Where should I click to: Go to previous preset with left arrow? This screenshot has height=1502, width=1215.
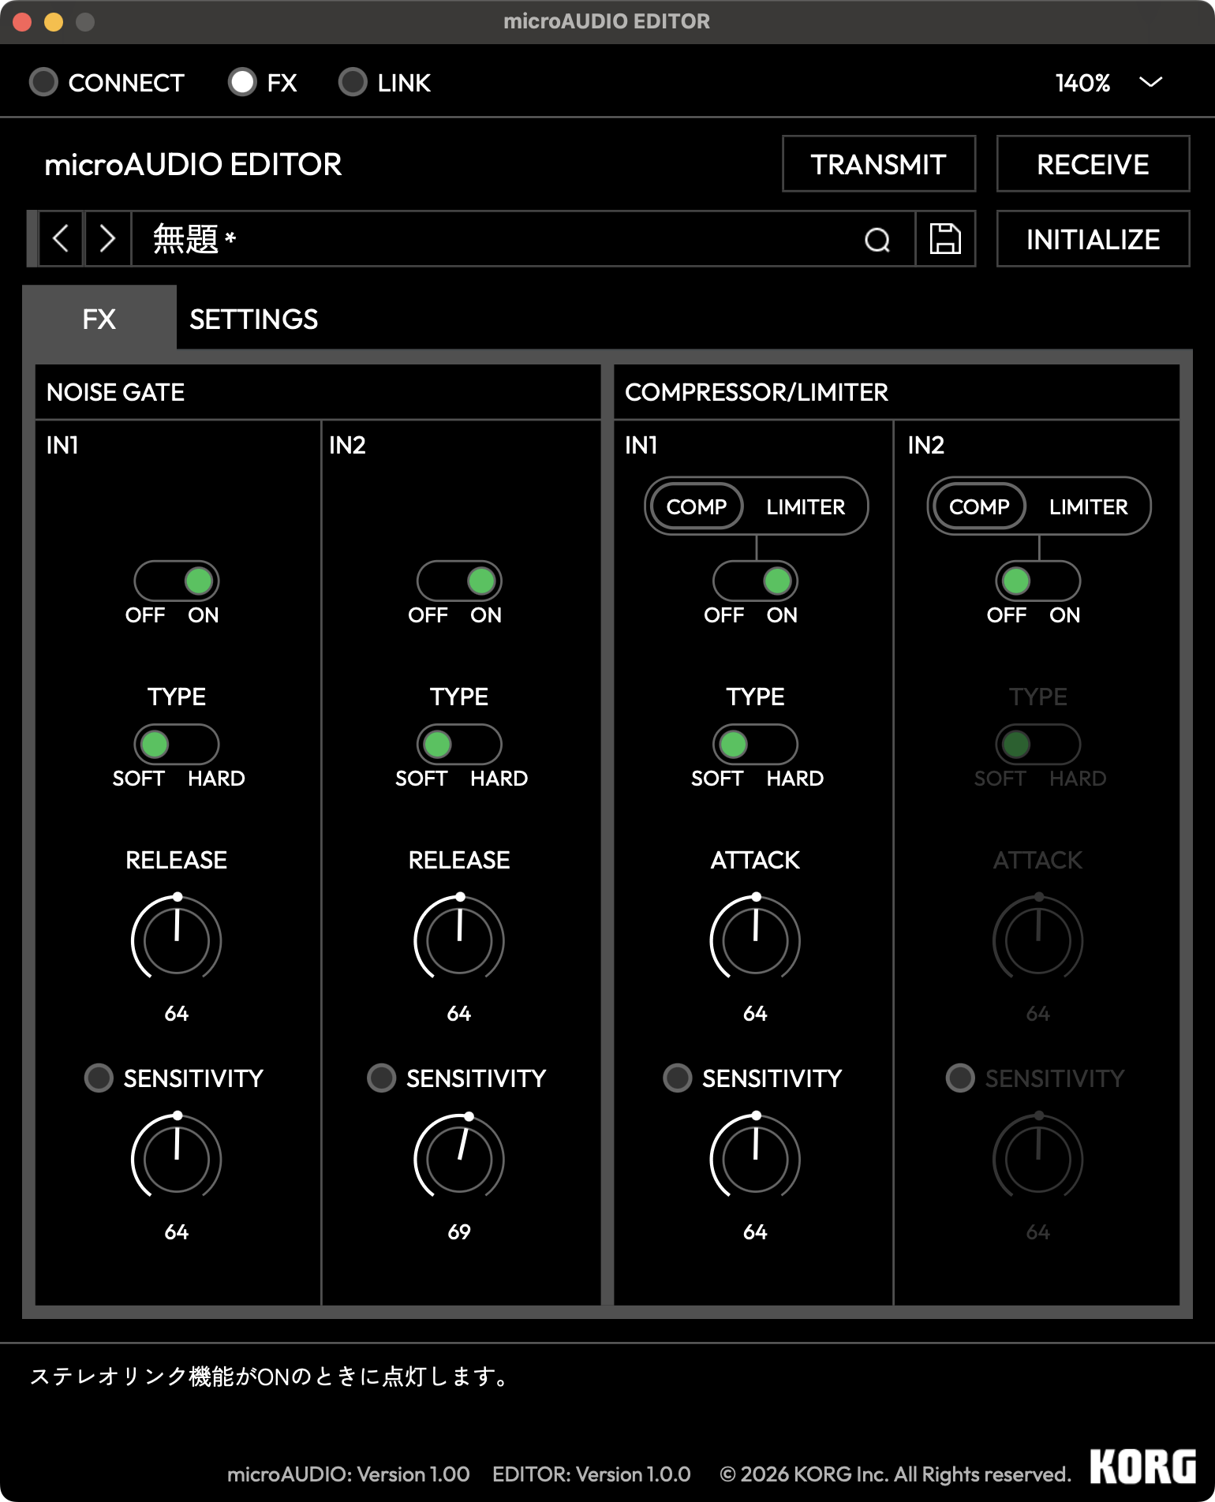(x=61, y=239)
